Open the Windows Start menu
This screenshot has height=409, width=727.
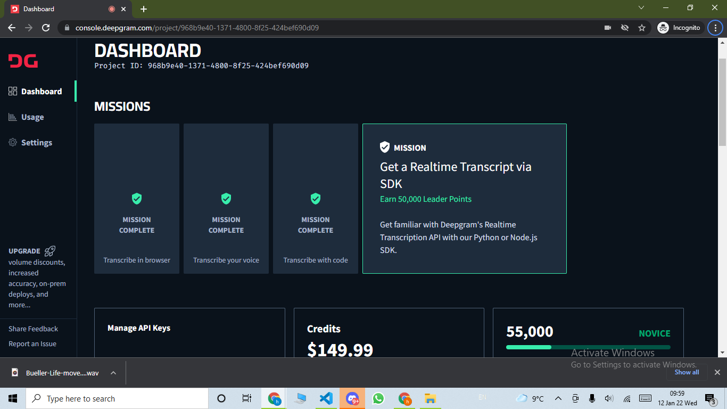pyautogui.click(x=13, y=398)
